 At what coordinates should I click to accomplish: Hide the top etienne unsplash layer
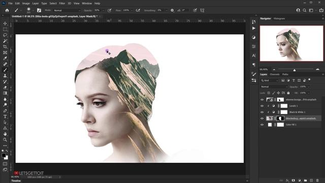(x=262, y=100)
